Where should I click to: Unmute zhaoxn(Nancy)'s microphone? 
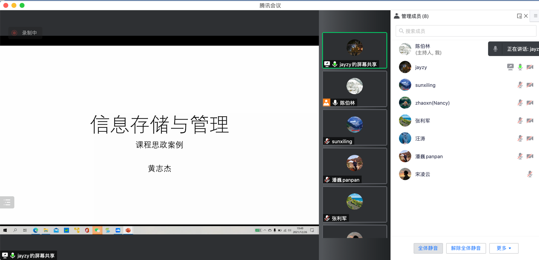[x=520, y=103]
